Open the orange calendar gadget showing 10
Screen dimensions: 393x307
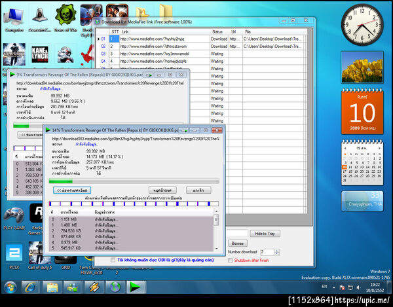[x=362, y=112]
